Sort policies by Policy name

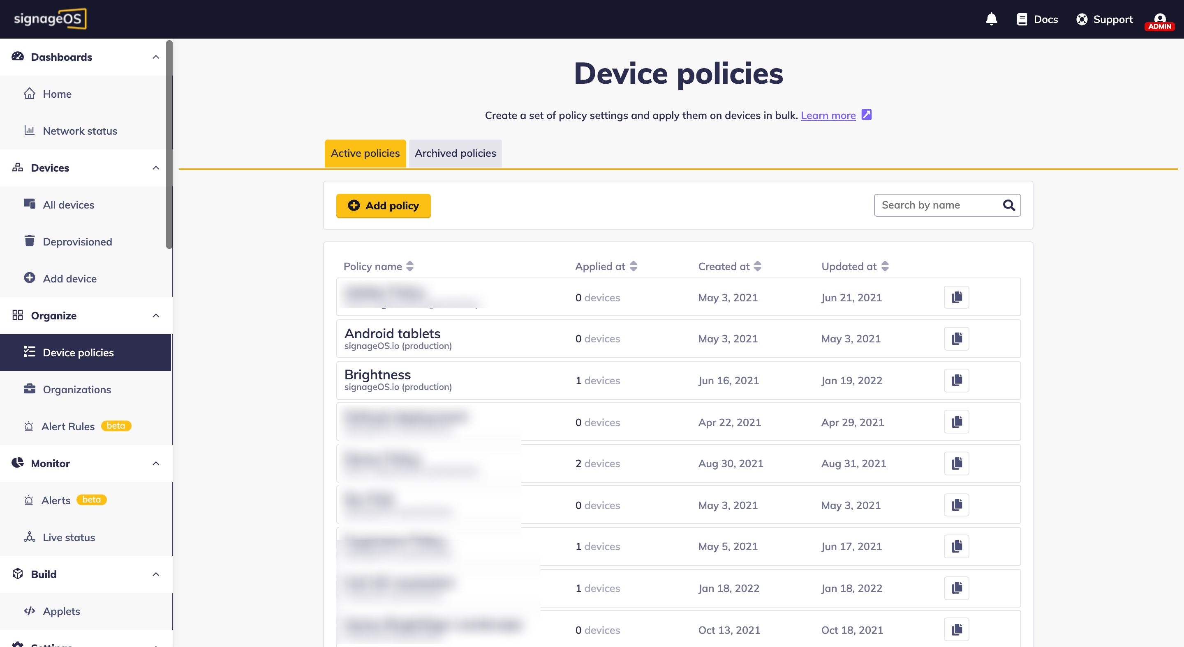409,266
